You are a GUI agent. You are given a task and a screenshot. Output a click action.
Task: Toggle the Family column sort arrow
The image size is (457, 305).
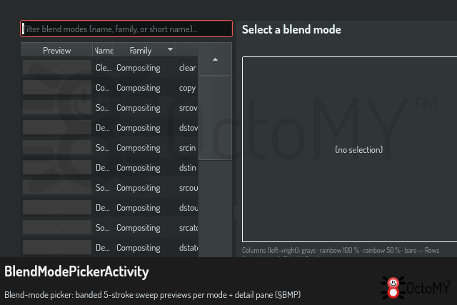(170, 49)
